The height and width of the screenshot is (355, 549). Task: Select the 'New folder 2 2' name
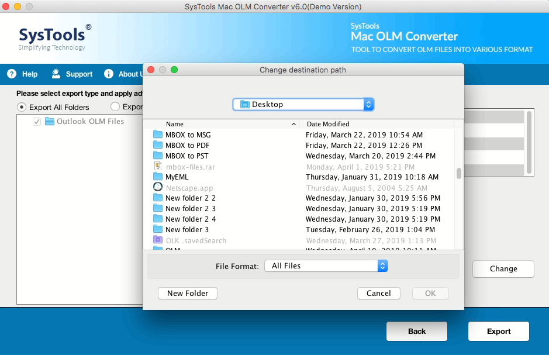coord(191,198)
